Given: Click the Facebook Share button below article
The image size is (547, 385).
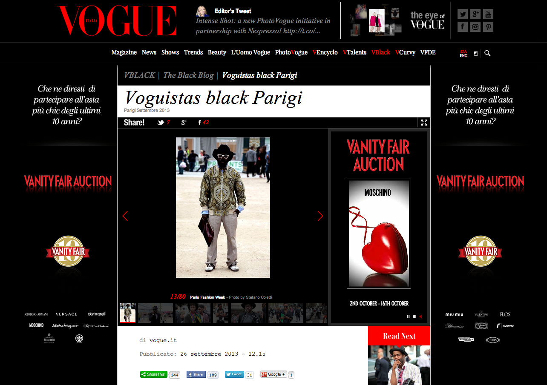Looking at the screenshot, I should pos(196,374).
